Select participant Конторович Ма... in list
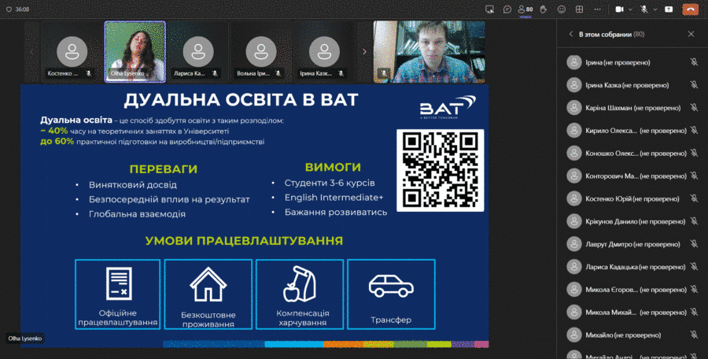The height and width of the screenshot is (359, 708). 632,176
